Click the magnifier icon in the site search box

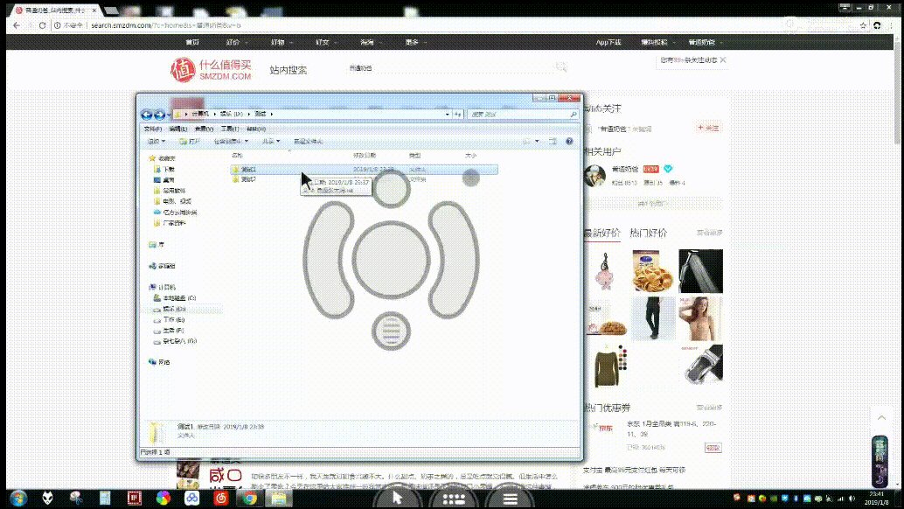pyautogui.click(x=561, y=67)
